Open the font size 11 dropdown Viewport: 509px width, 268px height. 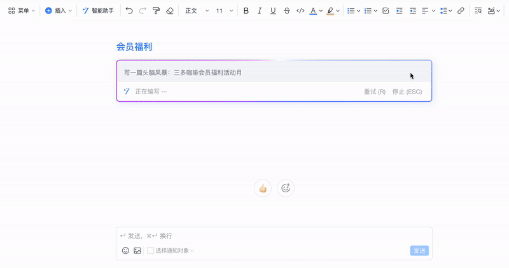click(223, 11)
